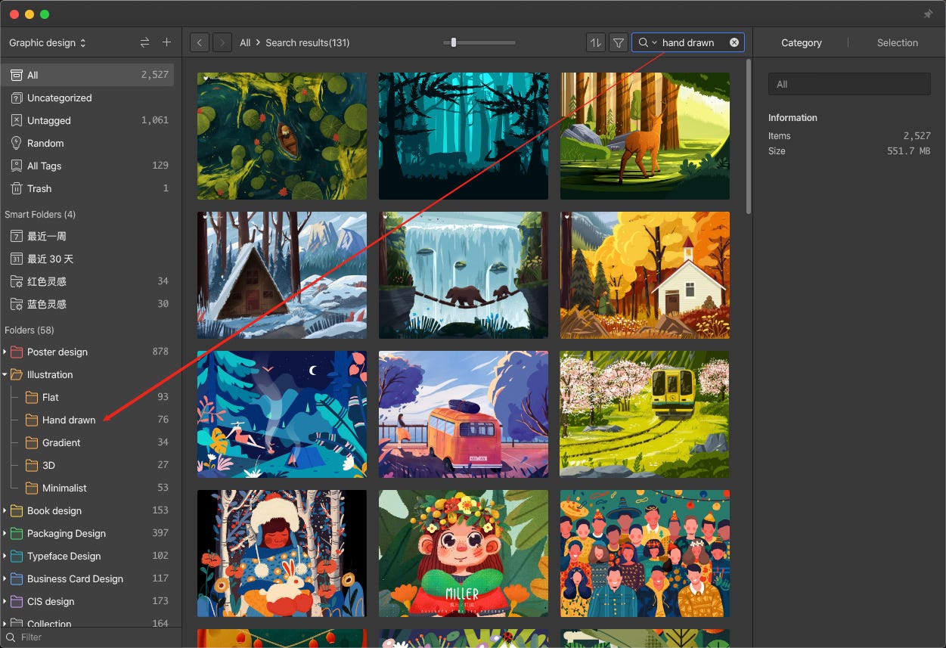The width and height of the screenshot is (946, 648).
Task: Select the bears crossing waterfall illustration
Action: (x=464, y=275)
